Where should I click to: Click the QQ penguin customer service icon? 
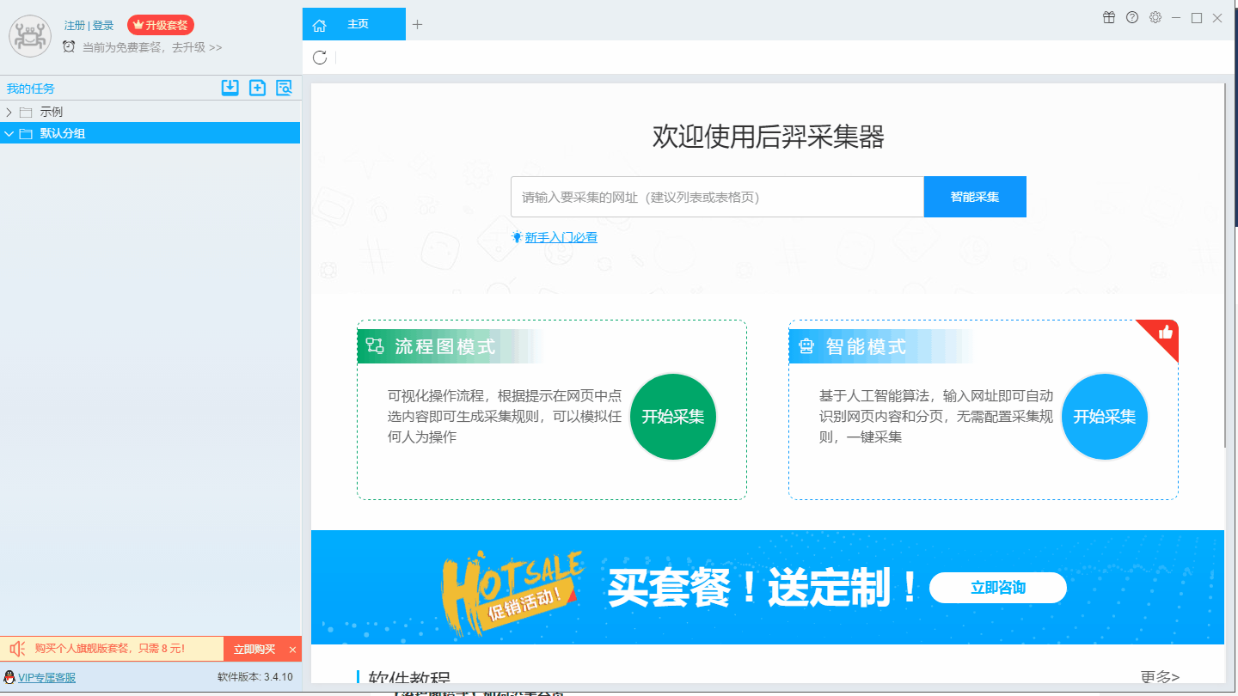coord(9,677)
